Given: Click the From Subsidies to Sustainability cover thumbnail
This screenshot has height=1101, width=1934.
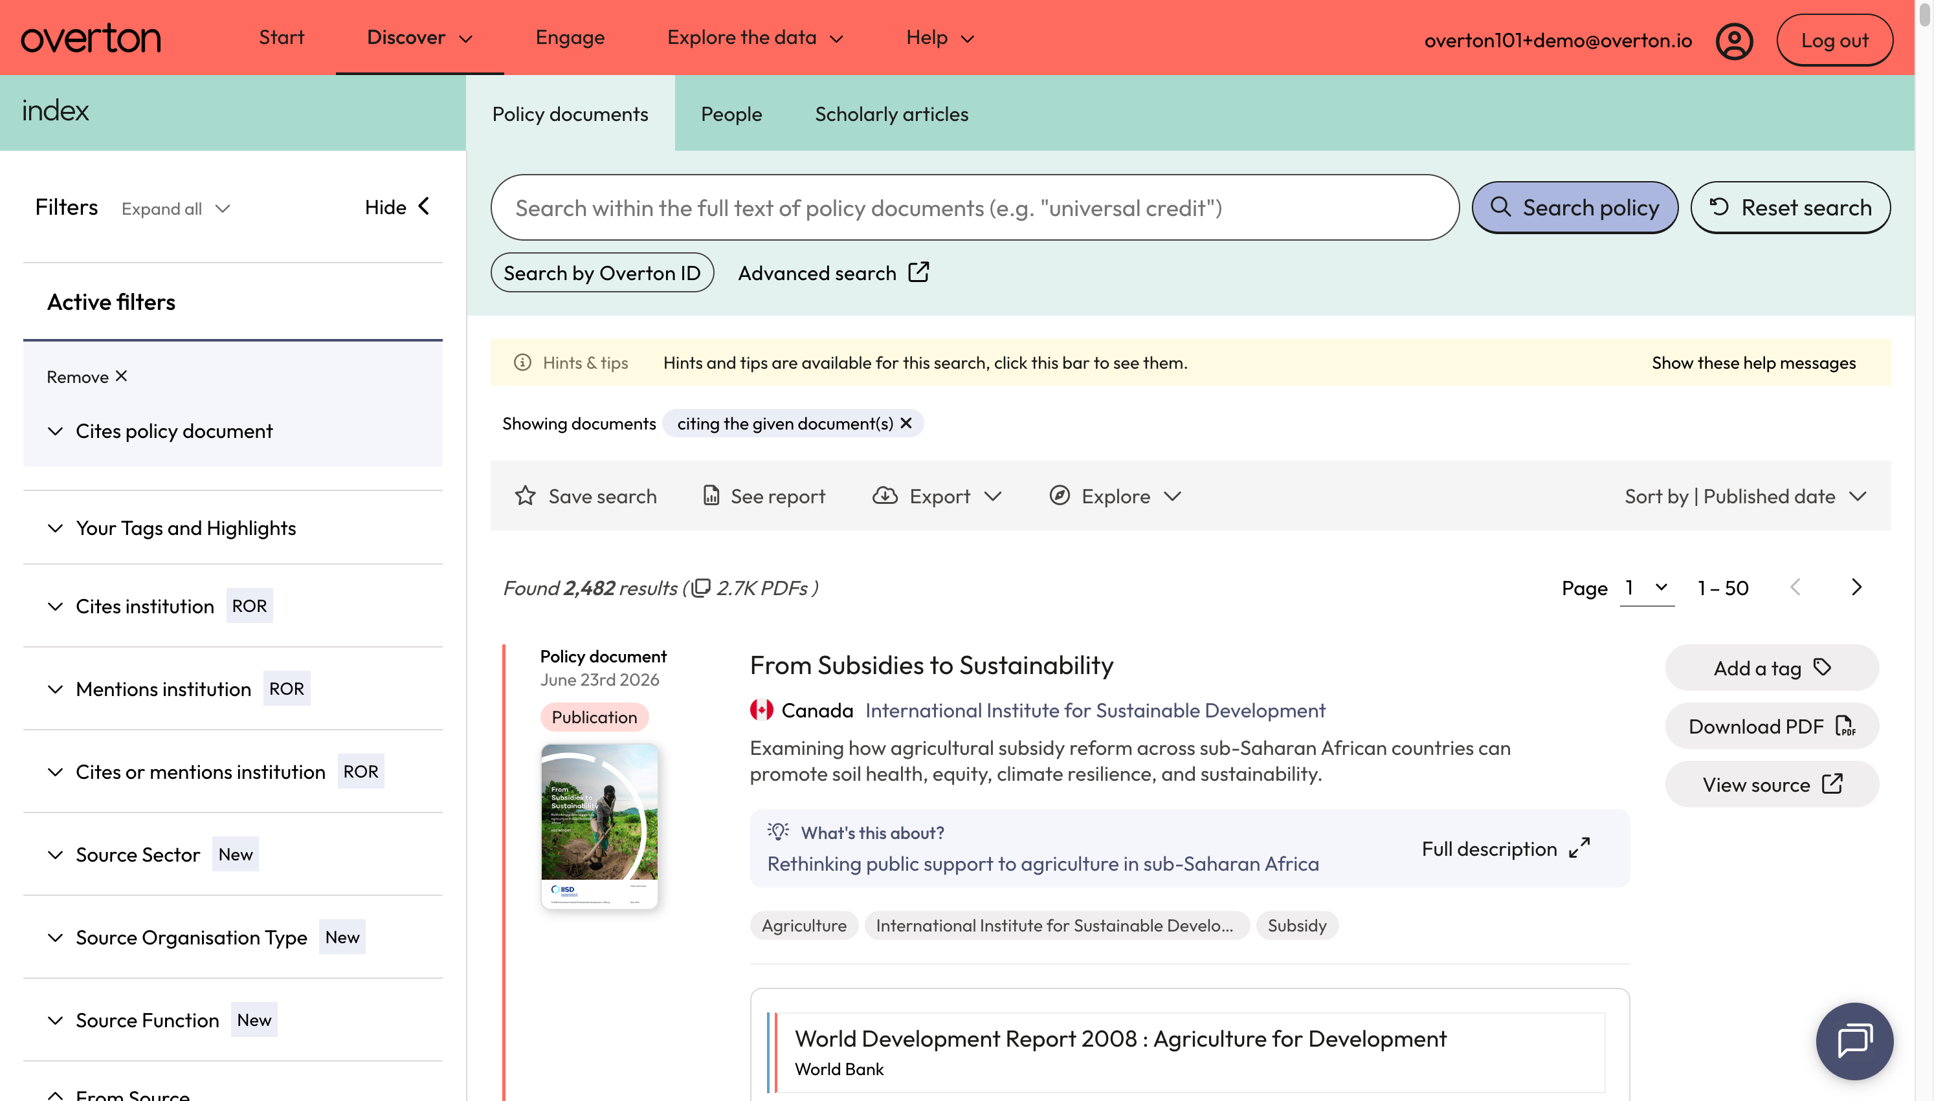Looking at the screenshot, I should point(599,825).
